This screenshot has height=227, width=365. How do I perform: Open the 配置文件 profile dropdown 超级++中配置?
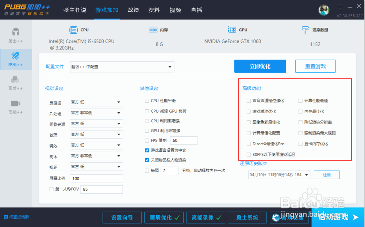122,67
